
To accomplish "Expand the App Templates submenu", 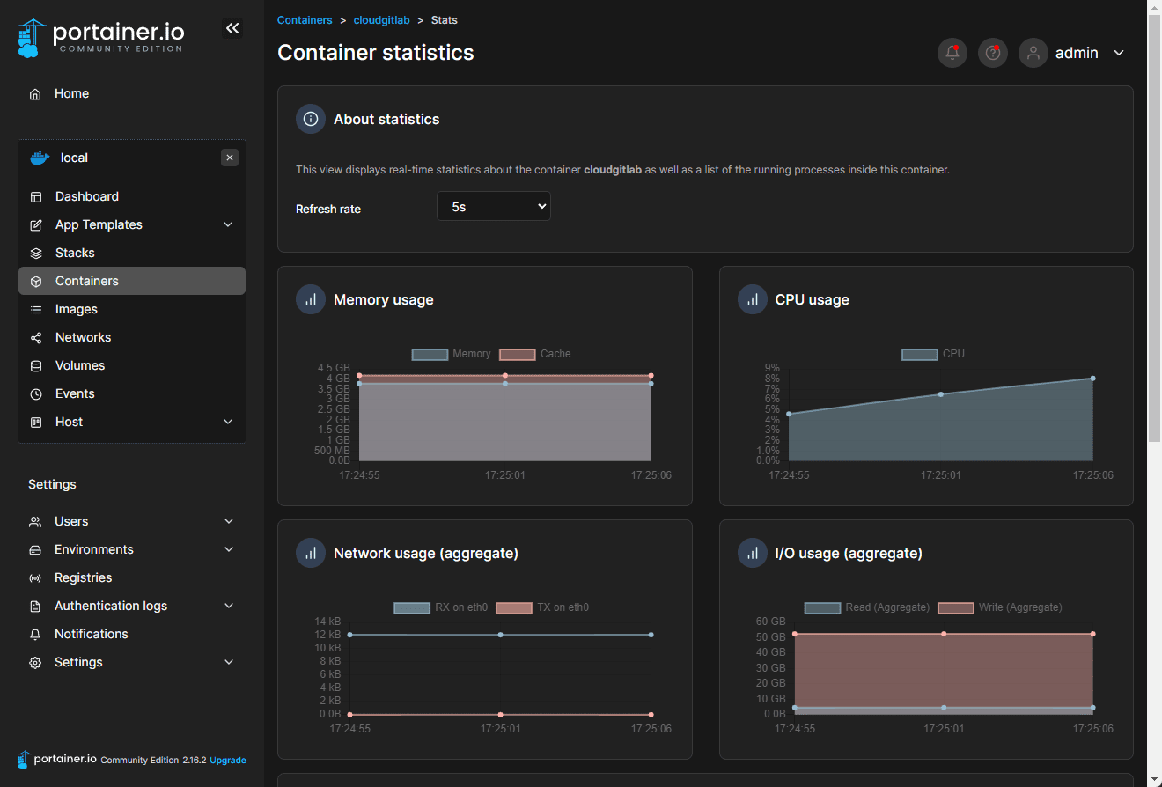I will coord(228,224).
